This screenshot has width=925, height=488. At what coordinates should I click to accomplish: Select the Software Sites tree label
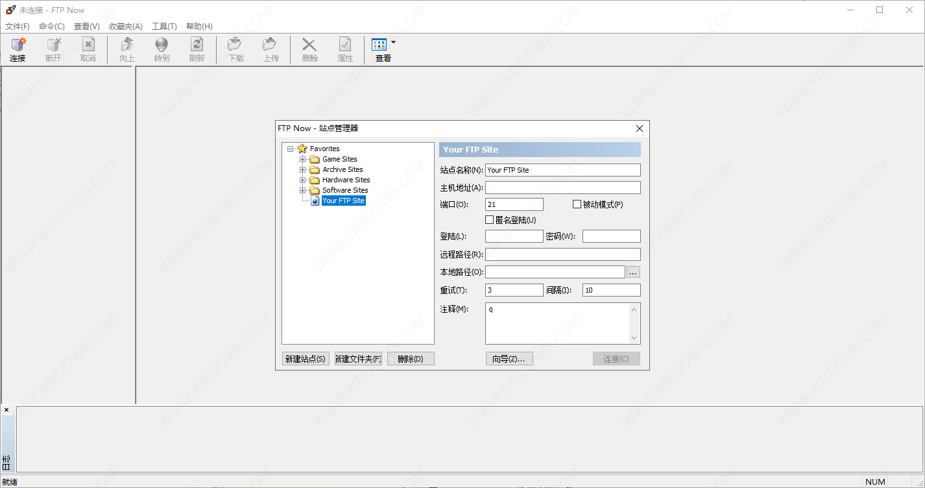pos(345,190)
